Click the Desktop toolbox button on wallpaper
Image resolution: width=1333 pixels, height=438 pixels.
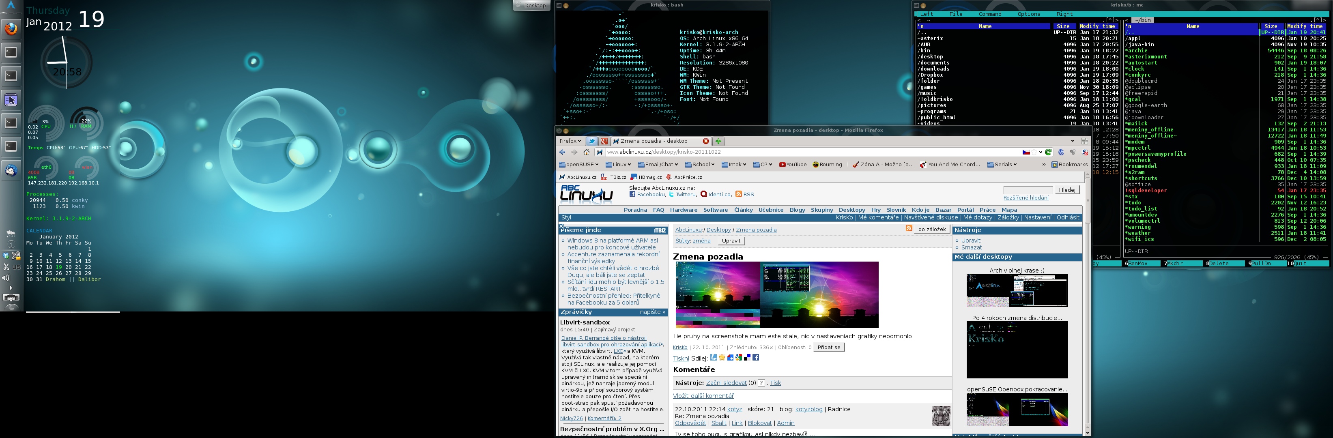531,5
